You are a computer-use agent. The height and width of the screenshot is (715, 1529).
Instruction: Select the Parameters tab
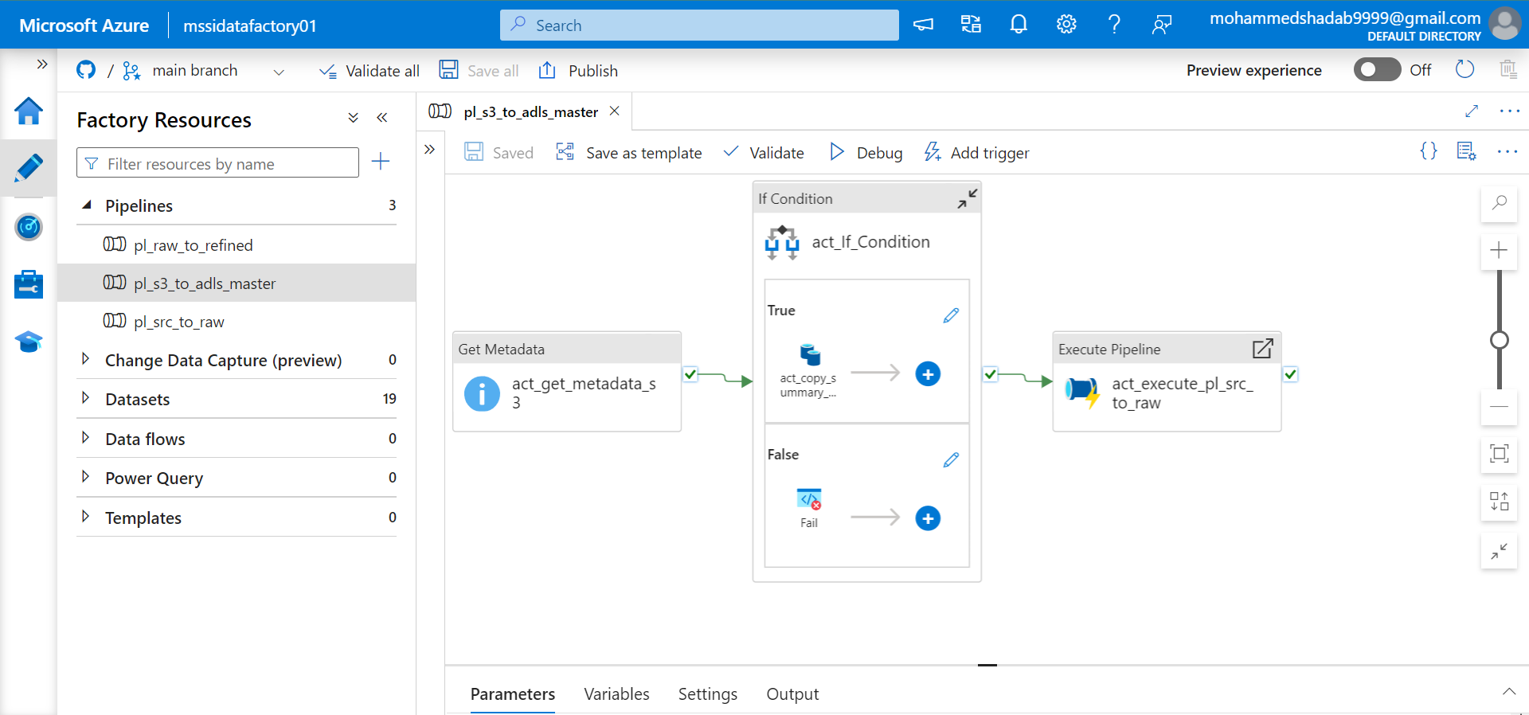point(513,694)
